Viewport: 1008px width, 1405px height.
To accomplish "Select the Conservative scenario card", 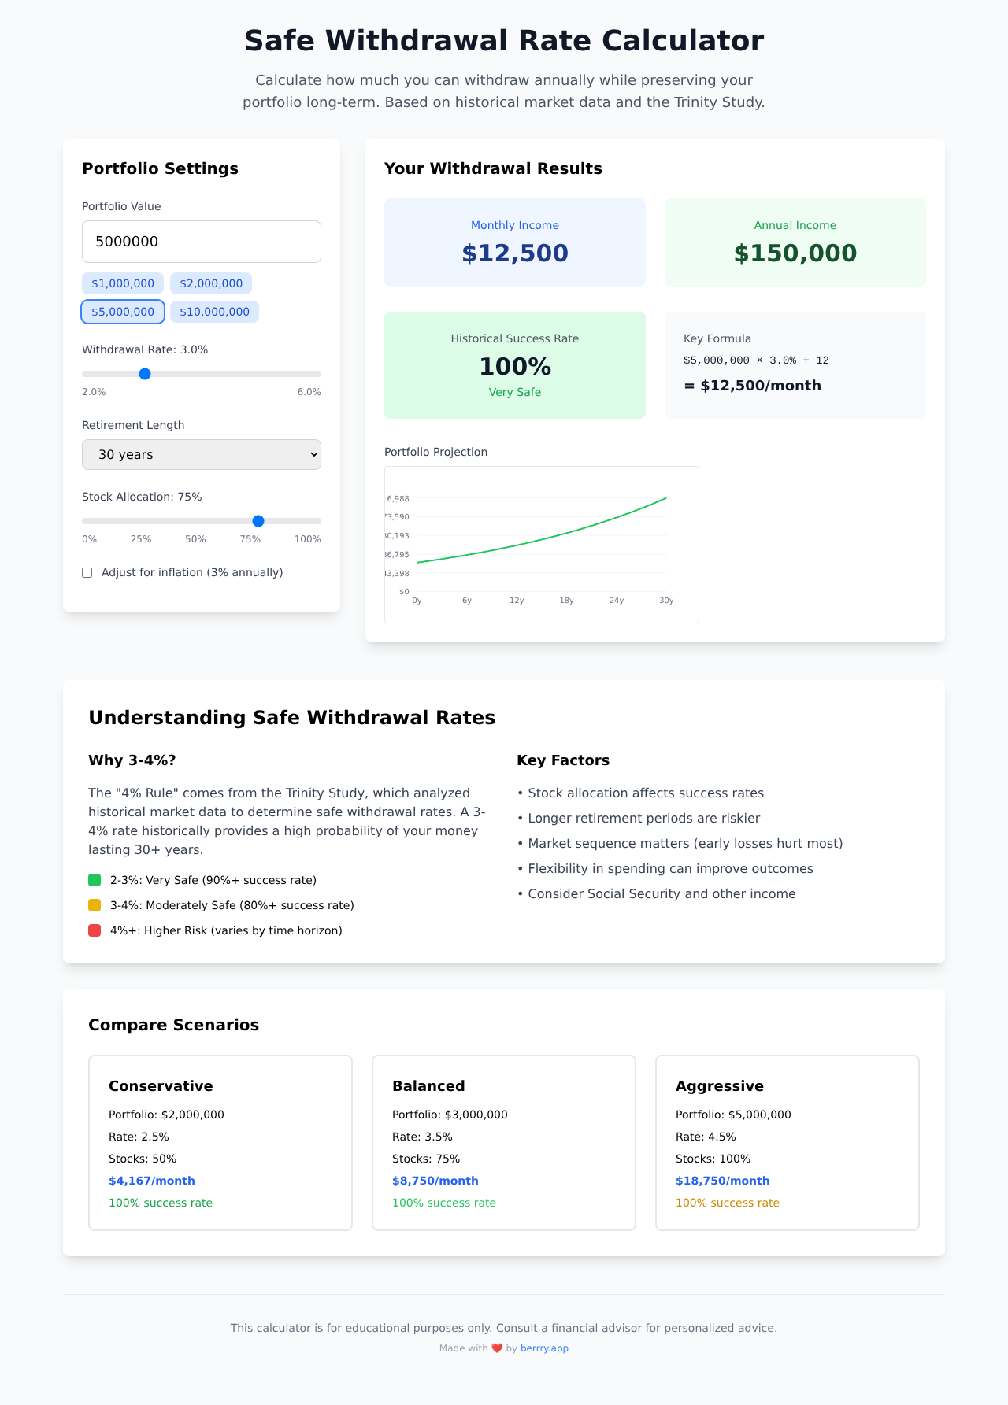I will coord(220,1142).
